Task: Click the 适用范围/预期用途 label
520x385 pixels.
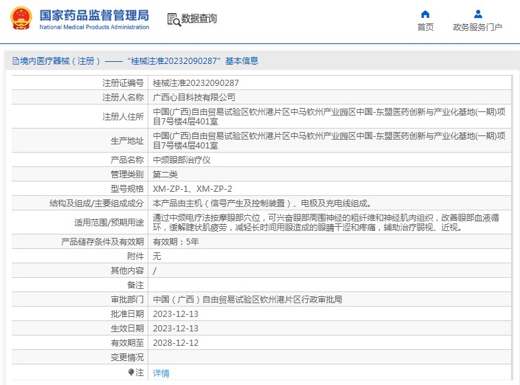Action: click(109, 222)
